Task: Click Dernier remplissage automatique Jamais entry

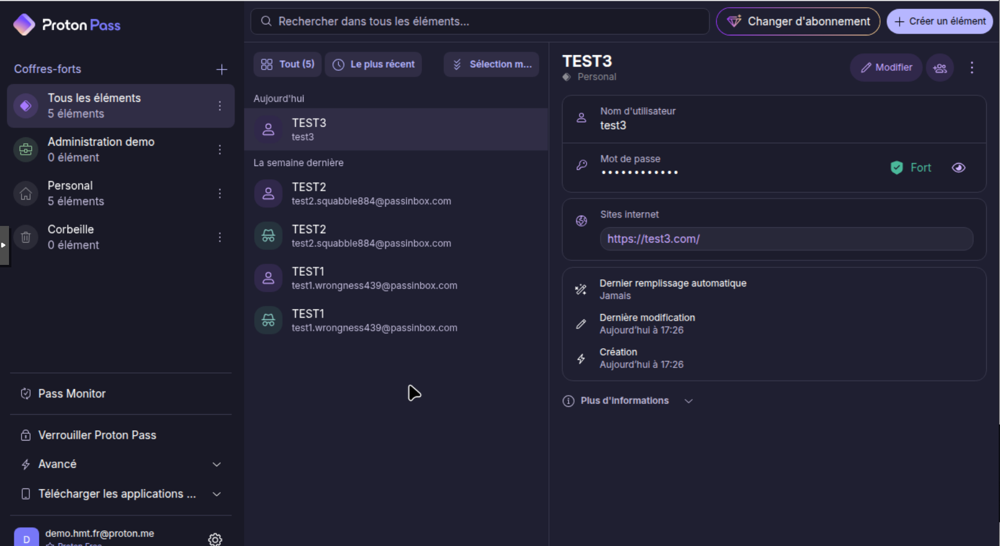Action: click(x=673, y=289)
